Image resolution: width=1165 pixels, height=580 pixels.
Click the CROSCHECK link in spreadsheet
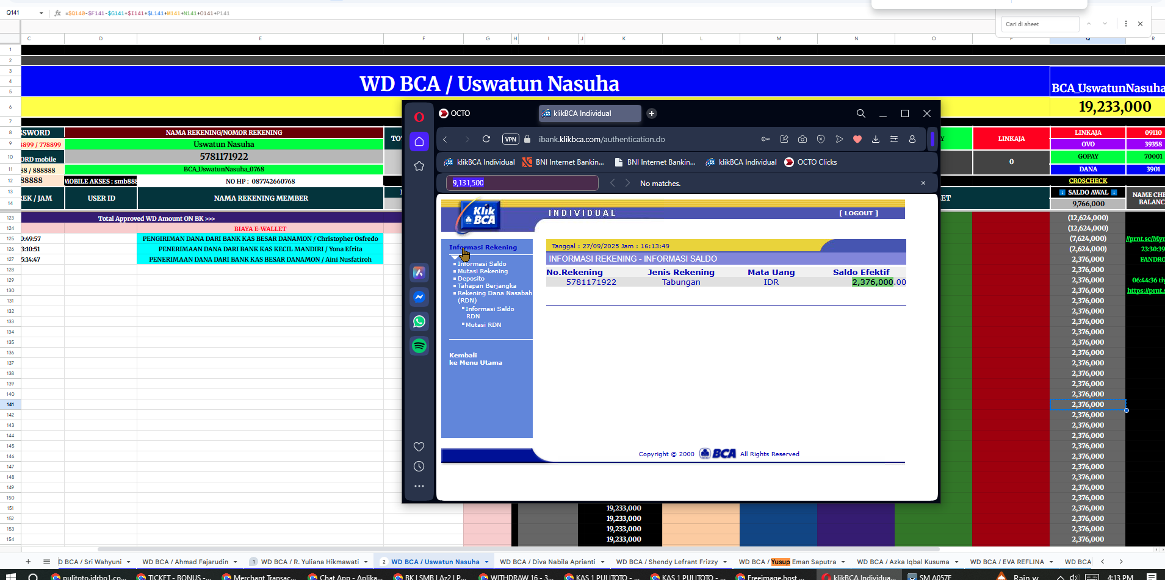pos(1087,181)
